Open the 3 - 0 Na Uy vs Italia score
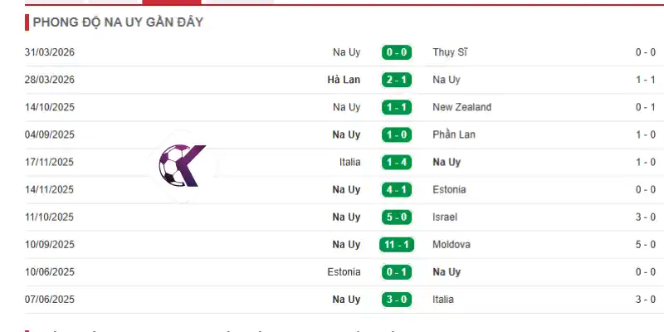 tap(397, 300)
